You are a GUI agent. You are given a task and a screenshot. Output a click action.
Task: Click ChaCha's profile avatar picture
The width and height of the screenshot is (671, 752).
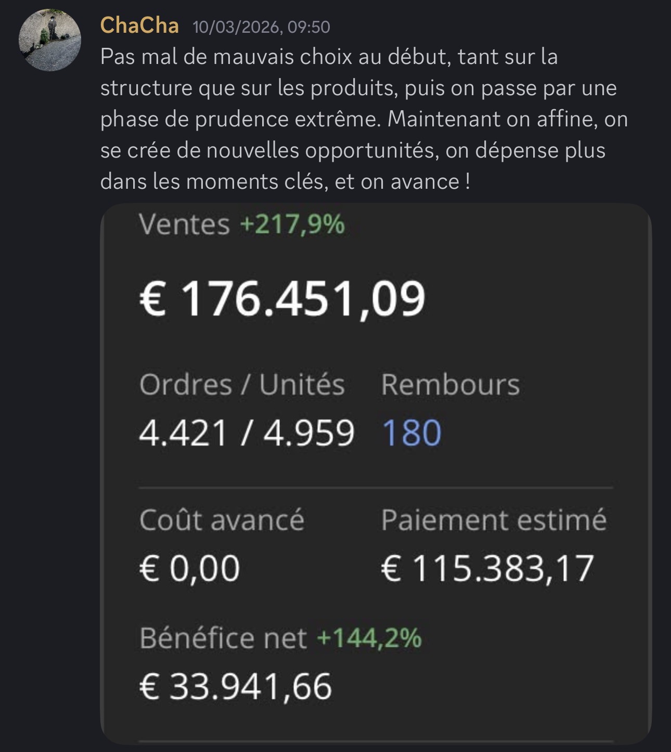(x=50, y=40)
